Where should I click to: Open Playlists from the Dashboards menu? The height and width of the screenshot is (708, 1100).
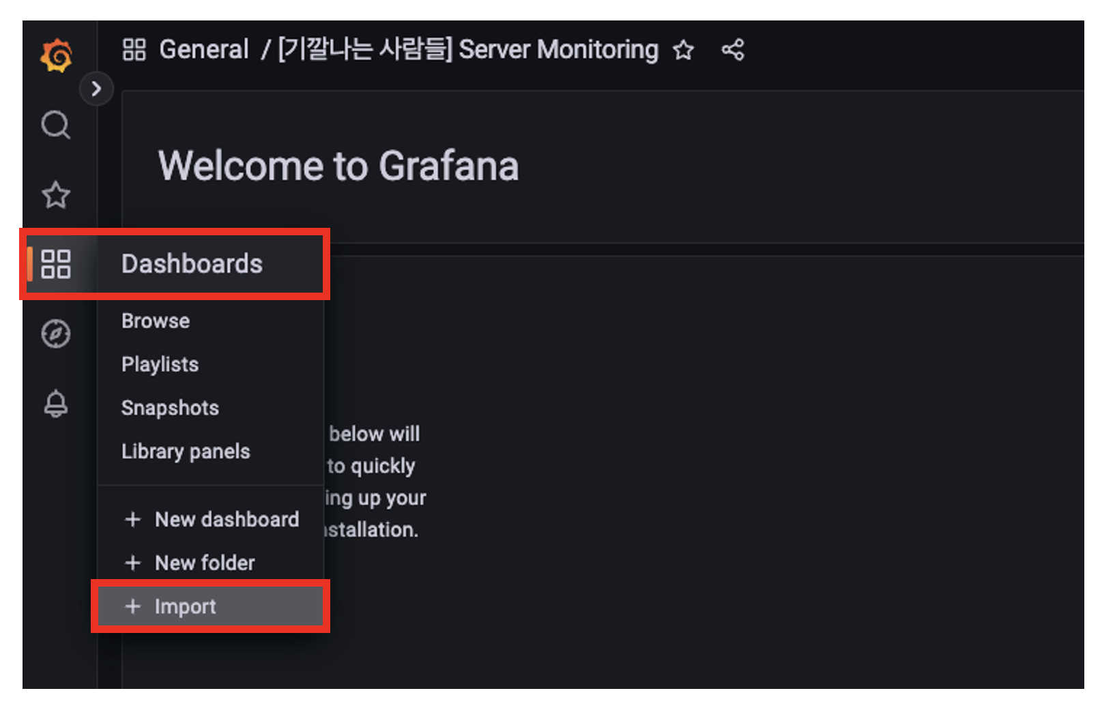pyautogui.click(x=160, y=364)
